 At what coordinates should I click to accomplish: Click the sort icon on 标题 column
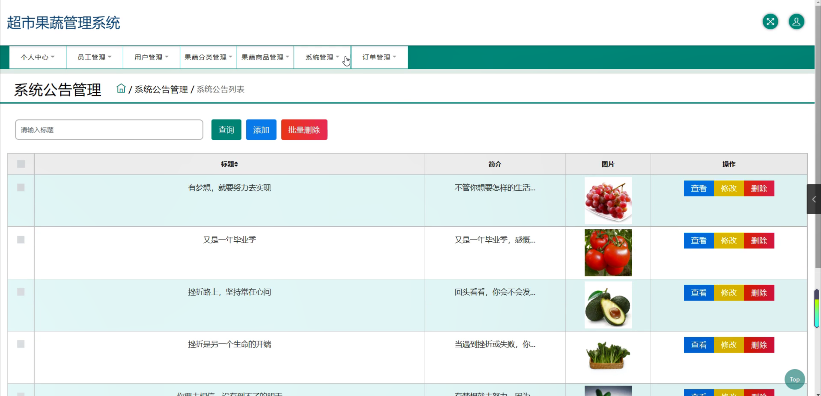(x=236, y=164)
